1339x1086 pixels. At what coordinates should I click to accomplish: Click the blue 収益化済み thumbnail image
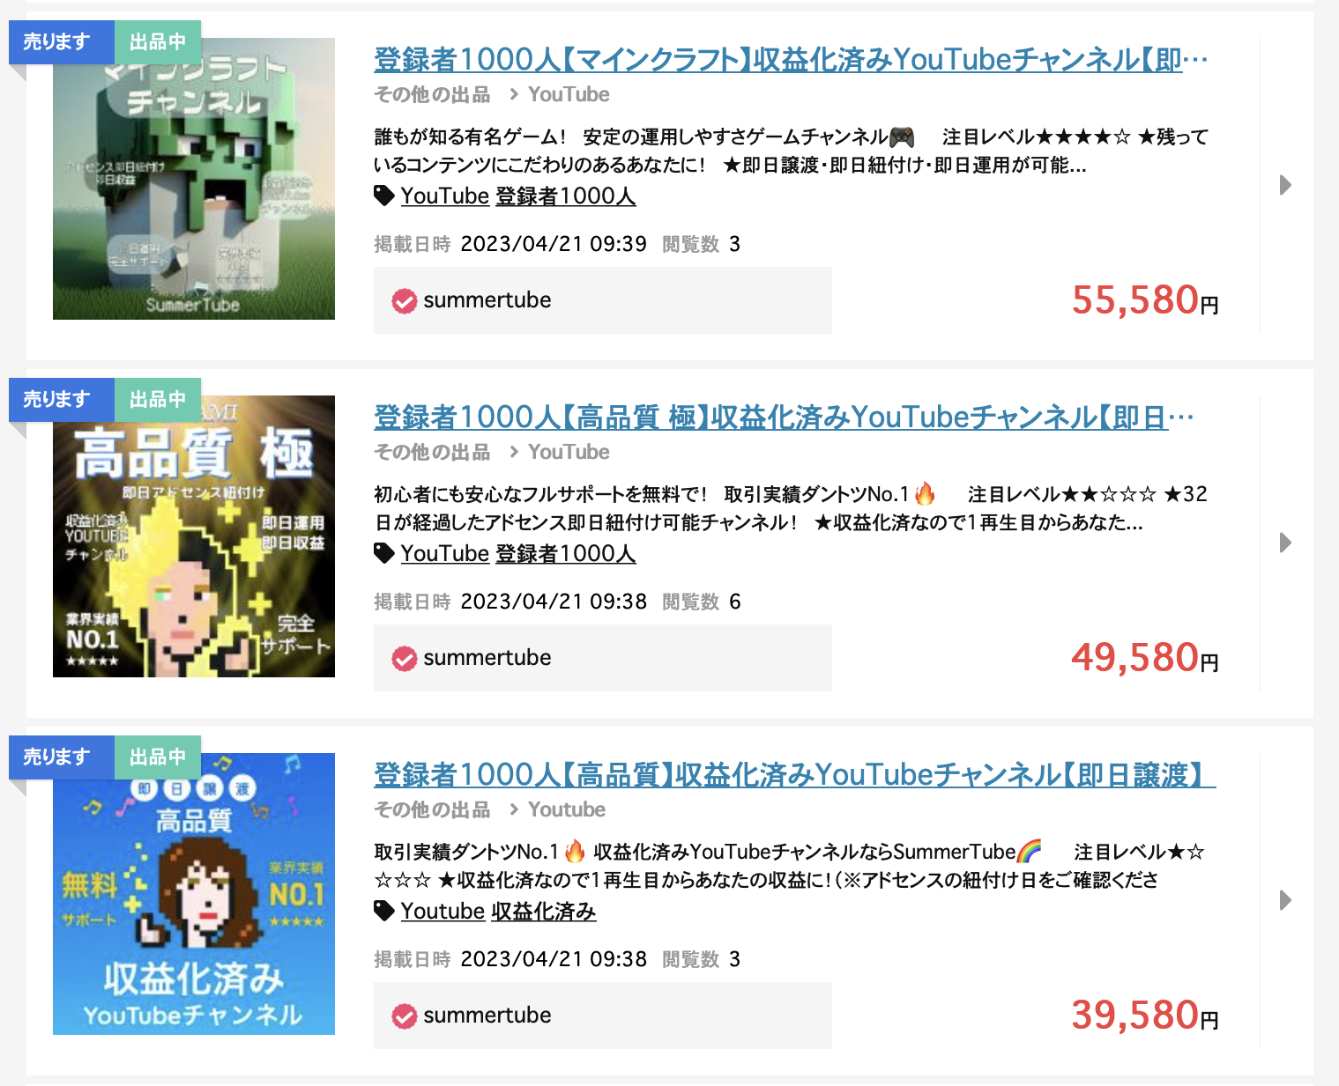click(x=194, y=894)
